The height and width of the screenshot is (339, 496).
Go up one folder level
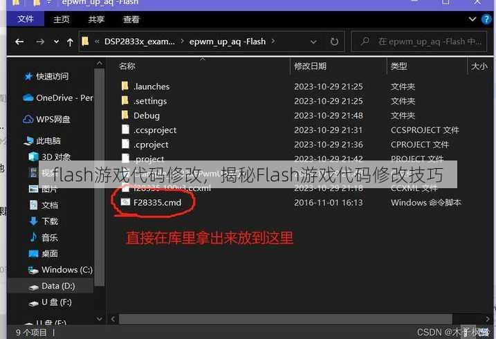(x=70, y=42)
